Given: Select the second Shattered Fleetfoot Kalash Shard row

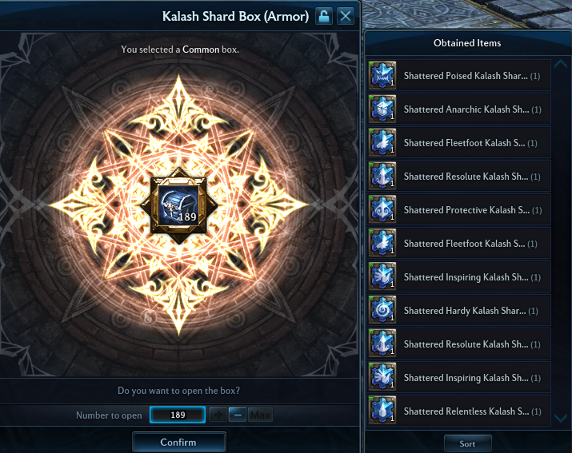Looking at the screenshot, I should pos(459,244).
